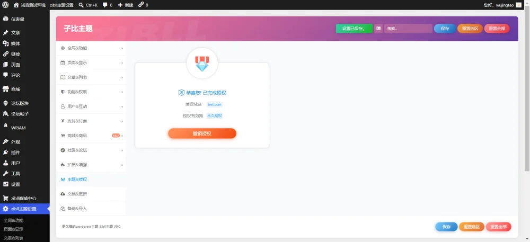The height and width of the screenshot is (242, 530).
Task: Open 文章 pushpin icon in WordPress sidebar
Action: 5,33
